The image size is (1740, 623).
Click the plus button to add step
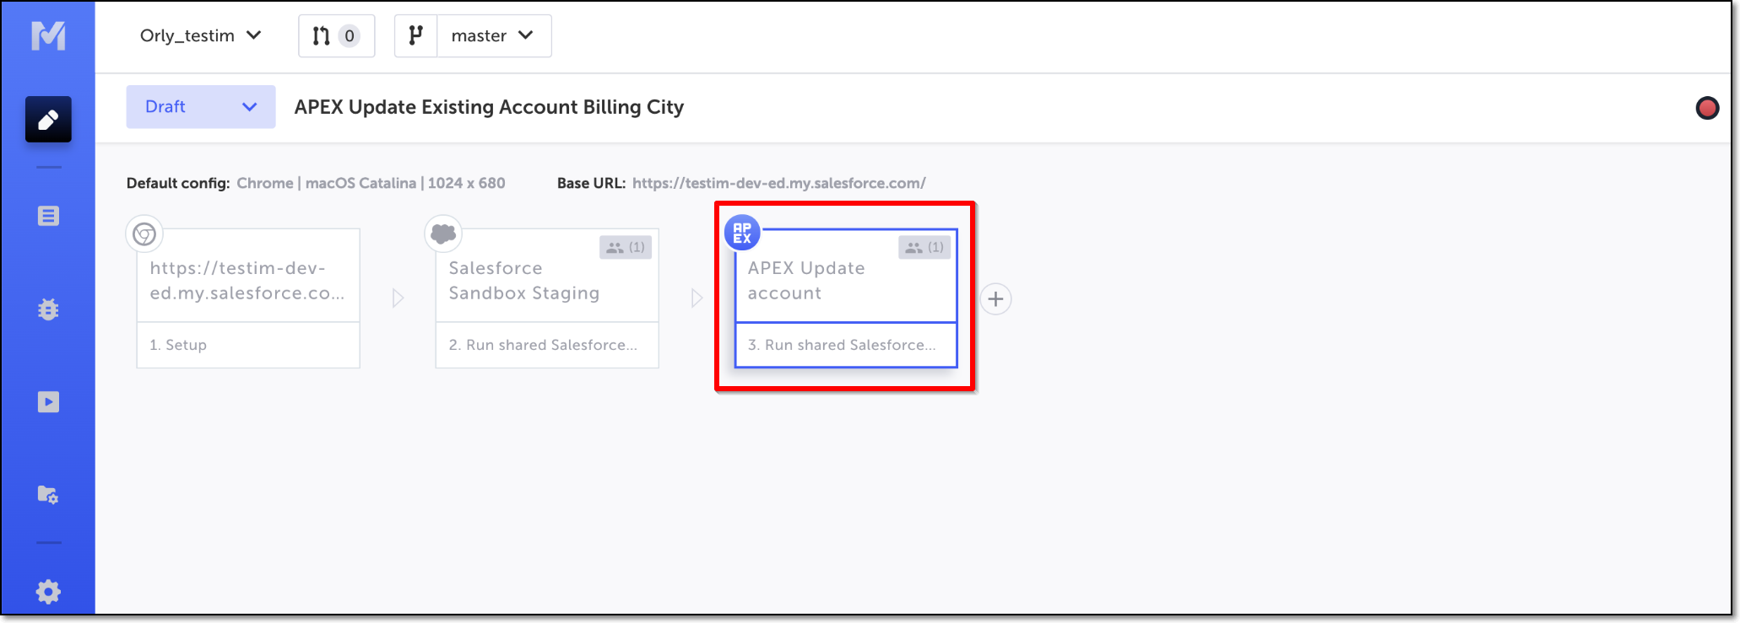click(995, 299)
